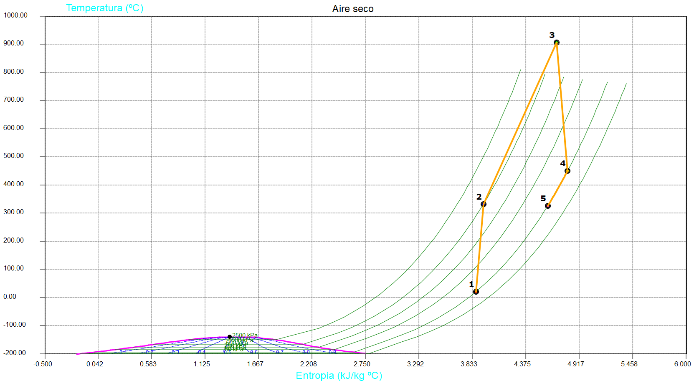This screenshot has height=383, width=699.
Task: Click the 6.000 entropy tick label
Action: click(682, 364)
